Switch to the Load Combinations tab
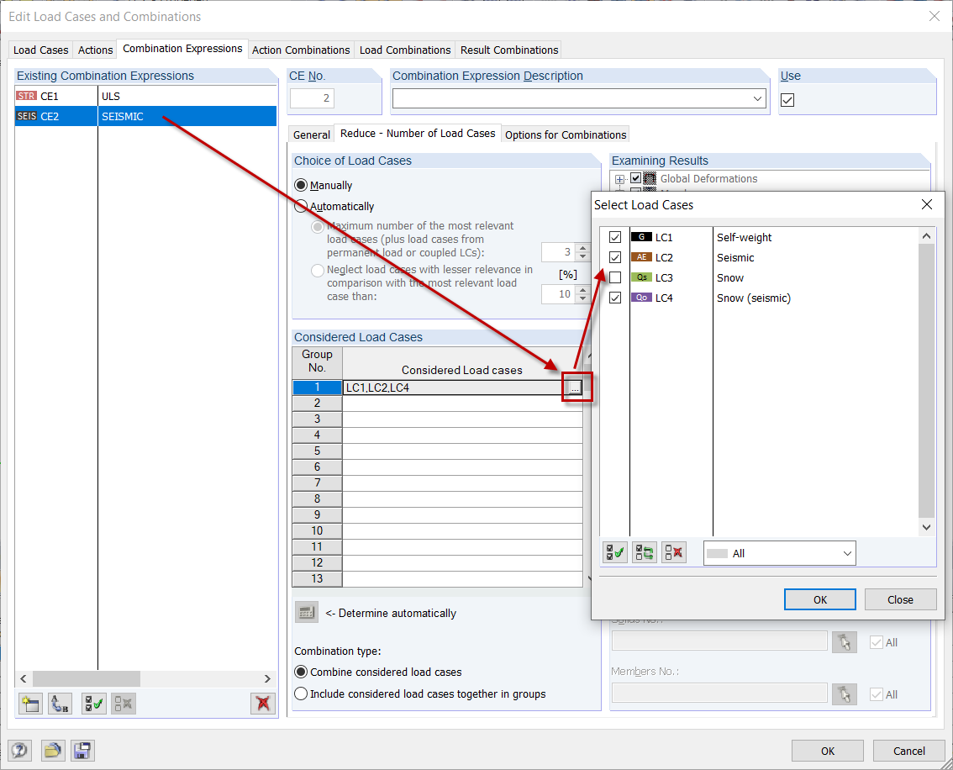Screen dimensions: 953x770 404,50
